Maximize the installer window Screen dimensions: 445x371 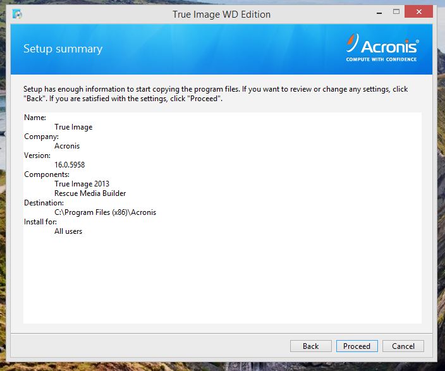tap(396, 12)
